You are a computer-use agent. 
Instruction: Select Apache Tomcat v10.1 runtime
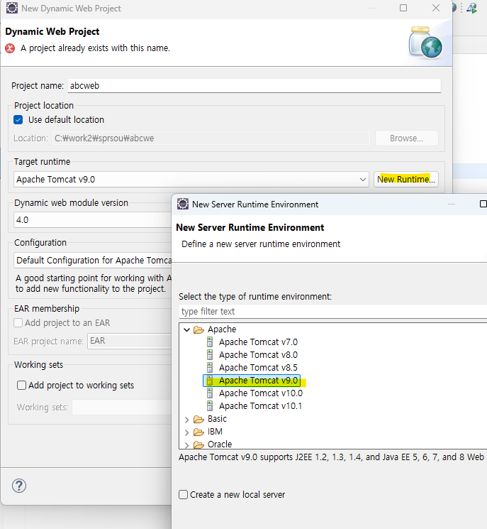[260, 406]
